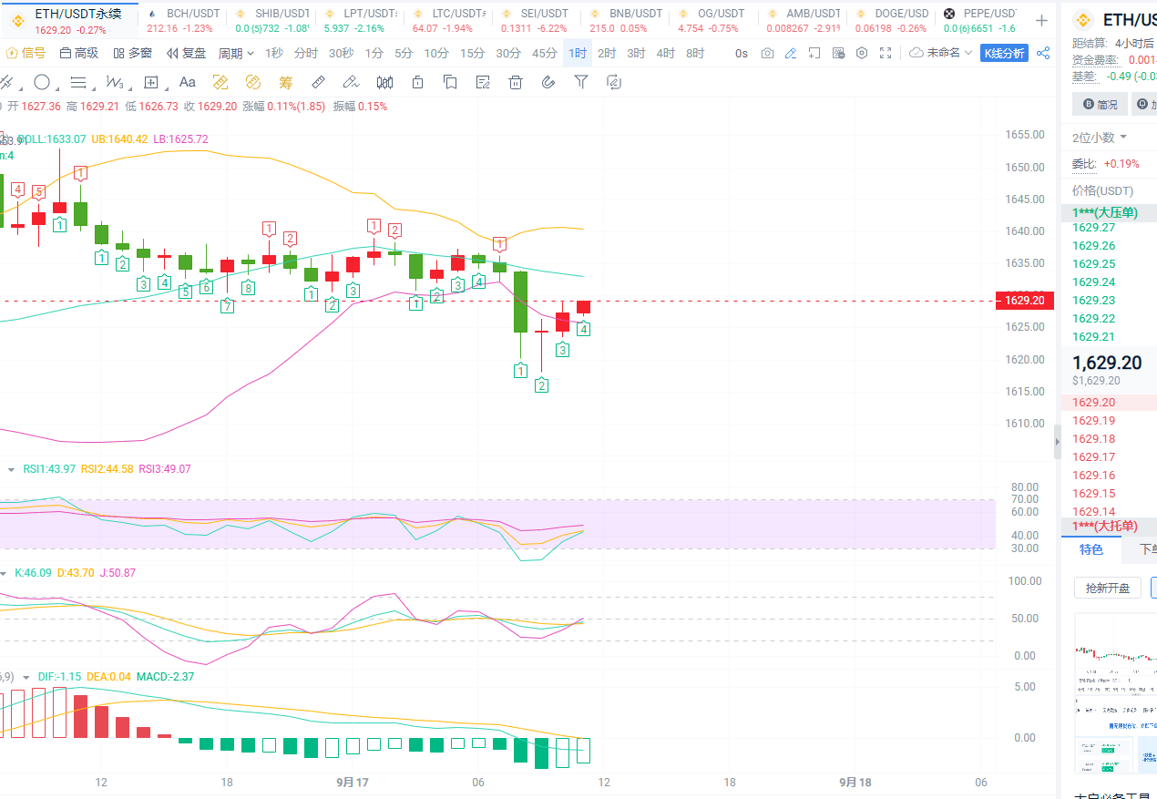Enter fullscreen chart mode
The width and height of the screenshot is (1157, 799).
(x=886, y=53)
